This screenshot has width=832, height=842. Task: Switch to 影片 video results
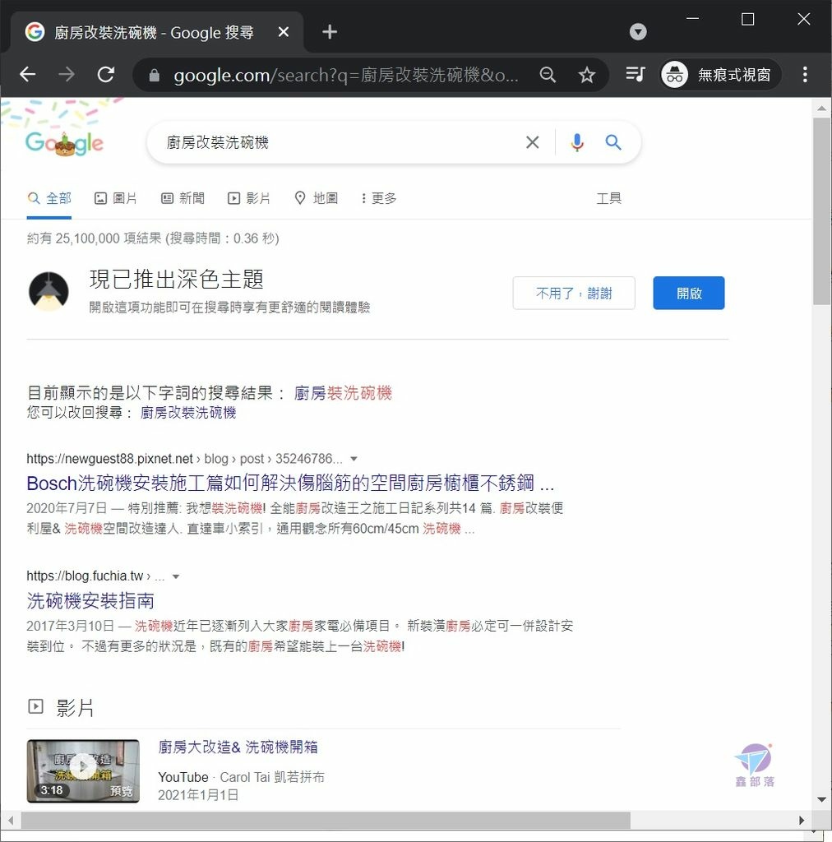[248, 198]
